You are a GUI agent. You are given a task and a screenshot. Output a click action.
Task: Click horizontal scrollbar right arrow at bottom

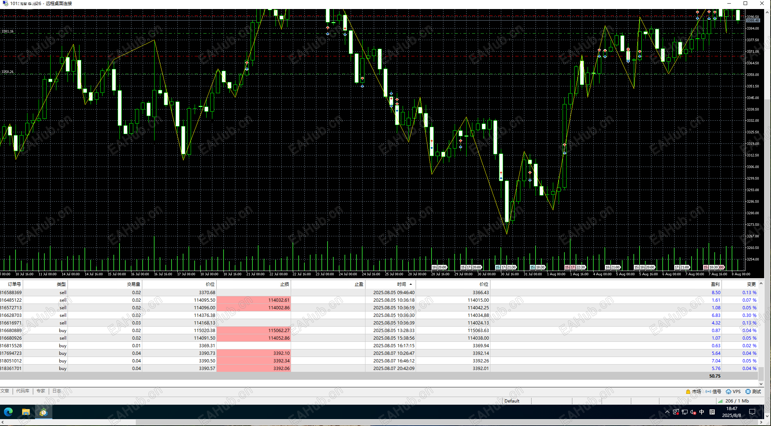coord(761,422)
